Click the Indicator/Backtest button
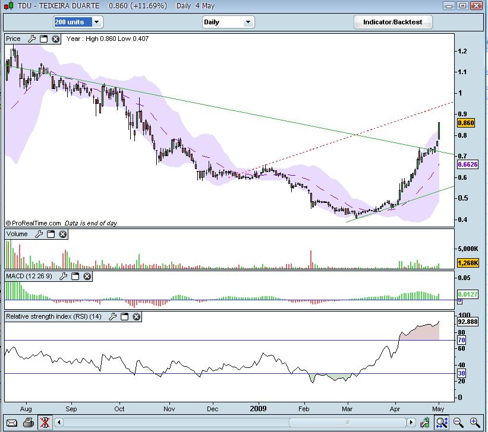This screenshot has height=432, width=488. pyautogui.click(x=393, y=22)
